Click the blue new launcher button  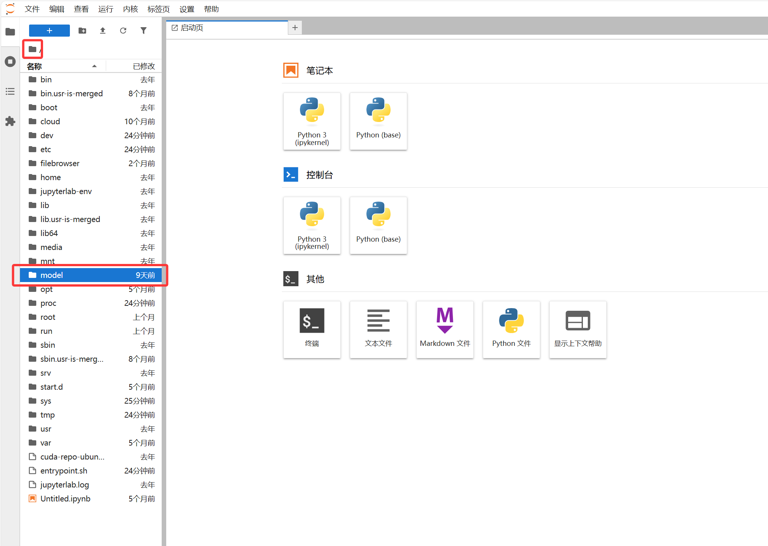[x=49, y=31]
